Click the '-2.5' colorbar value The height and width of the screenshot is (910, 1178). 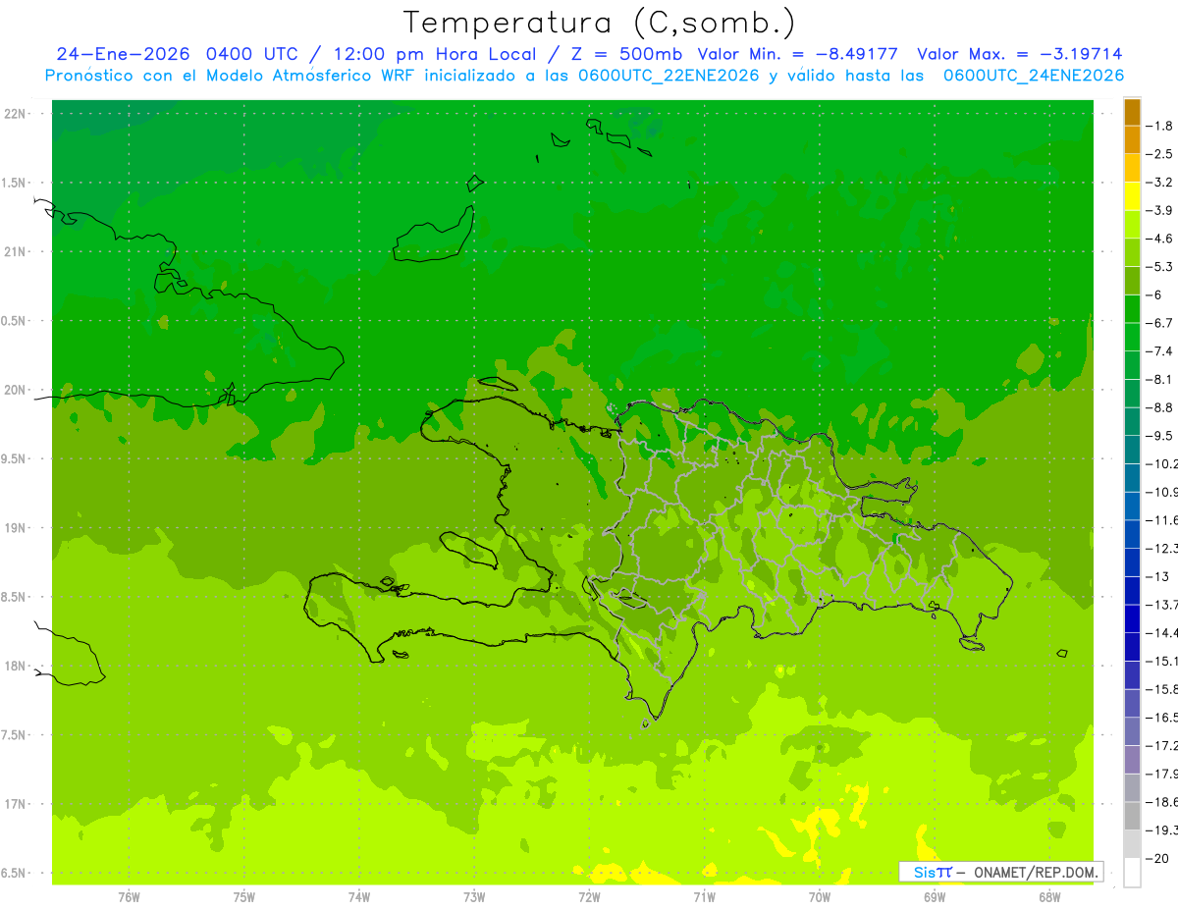click(x=1161, y=154)
